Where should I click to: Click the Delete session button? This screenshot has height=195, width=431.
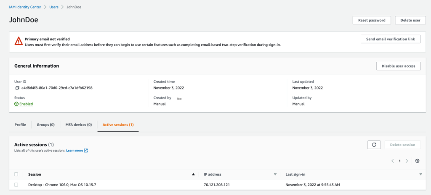403,145
